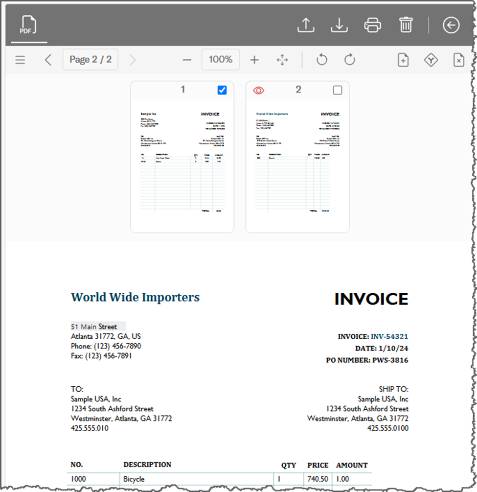Zoom out with the minus icon
This screenshot has height=492, width=477.
point(187,60)
